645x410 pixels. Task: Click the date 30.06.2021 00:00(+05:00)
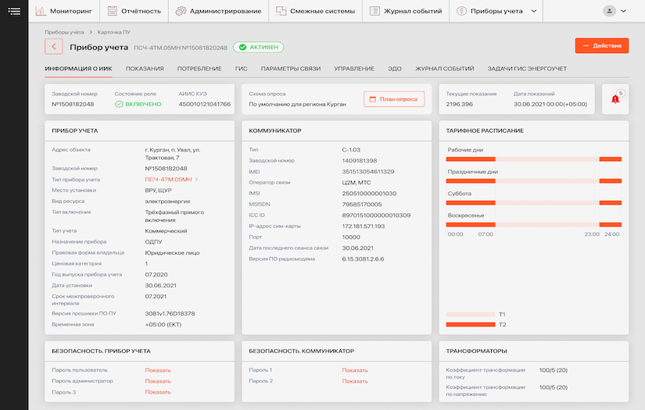tap(550, 104)
